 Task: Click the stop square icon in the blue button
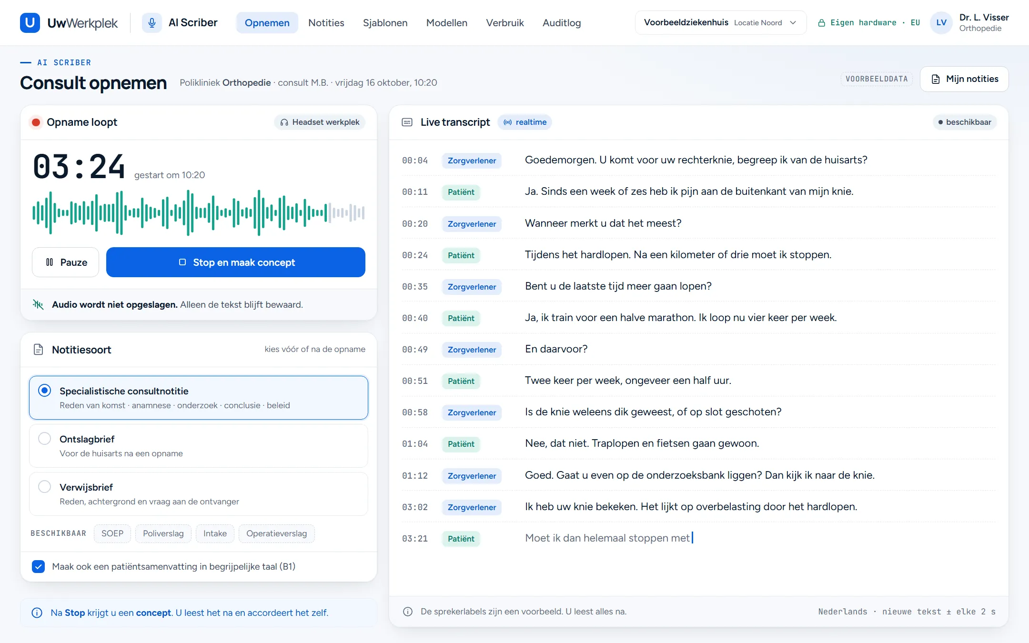182,262
